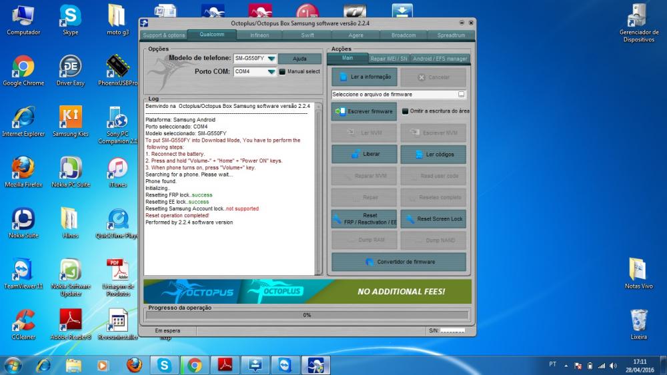Open Samsung Kies shortcut
The width and height of the screenshot is (667, 375).
(70, 122)
